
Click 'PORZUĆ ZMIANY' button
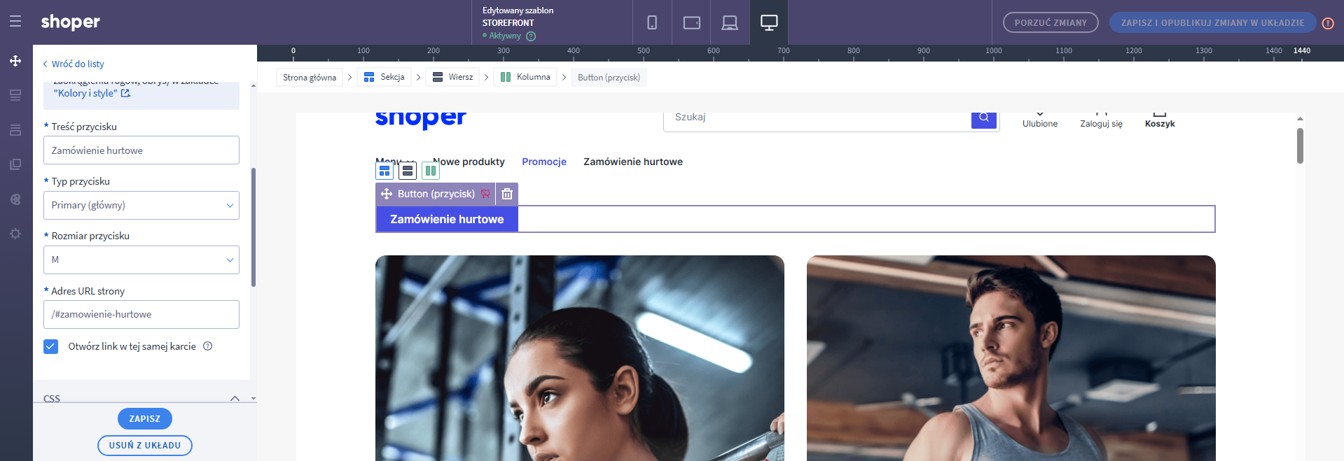(1050, 22)
